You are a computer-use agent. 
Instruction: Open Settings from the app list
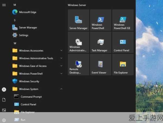[x=37, y=35]
